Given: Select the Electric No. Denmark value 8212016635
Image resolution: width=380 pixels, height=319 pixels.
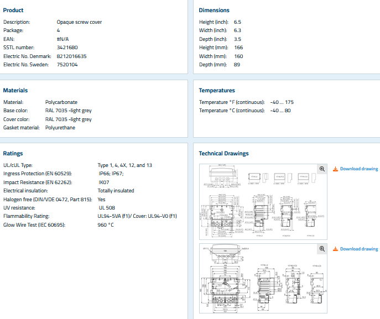Looking at the screenshot, I should point(71,56).
